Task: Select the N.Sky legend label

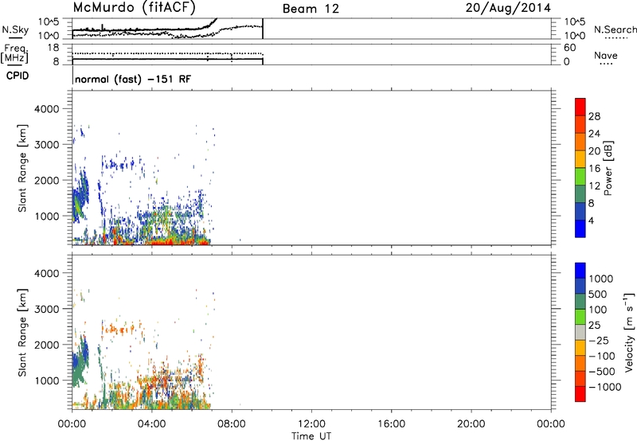Action: tap(15, 29)
